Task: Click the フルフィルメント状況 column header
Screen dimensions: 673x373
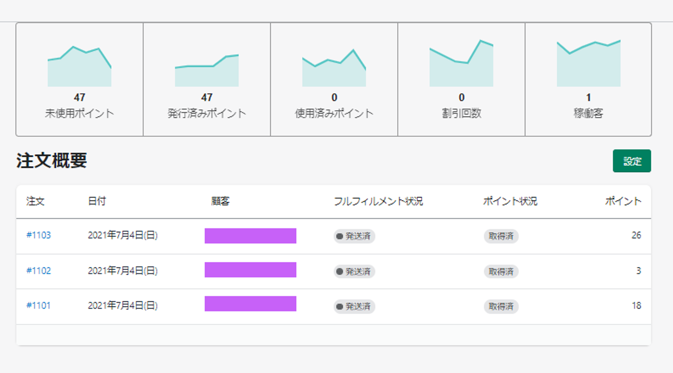Action: [378, 201]
